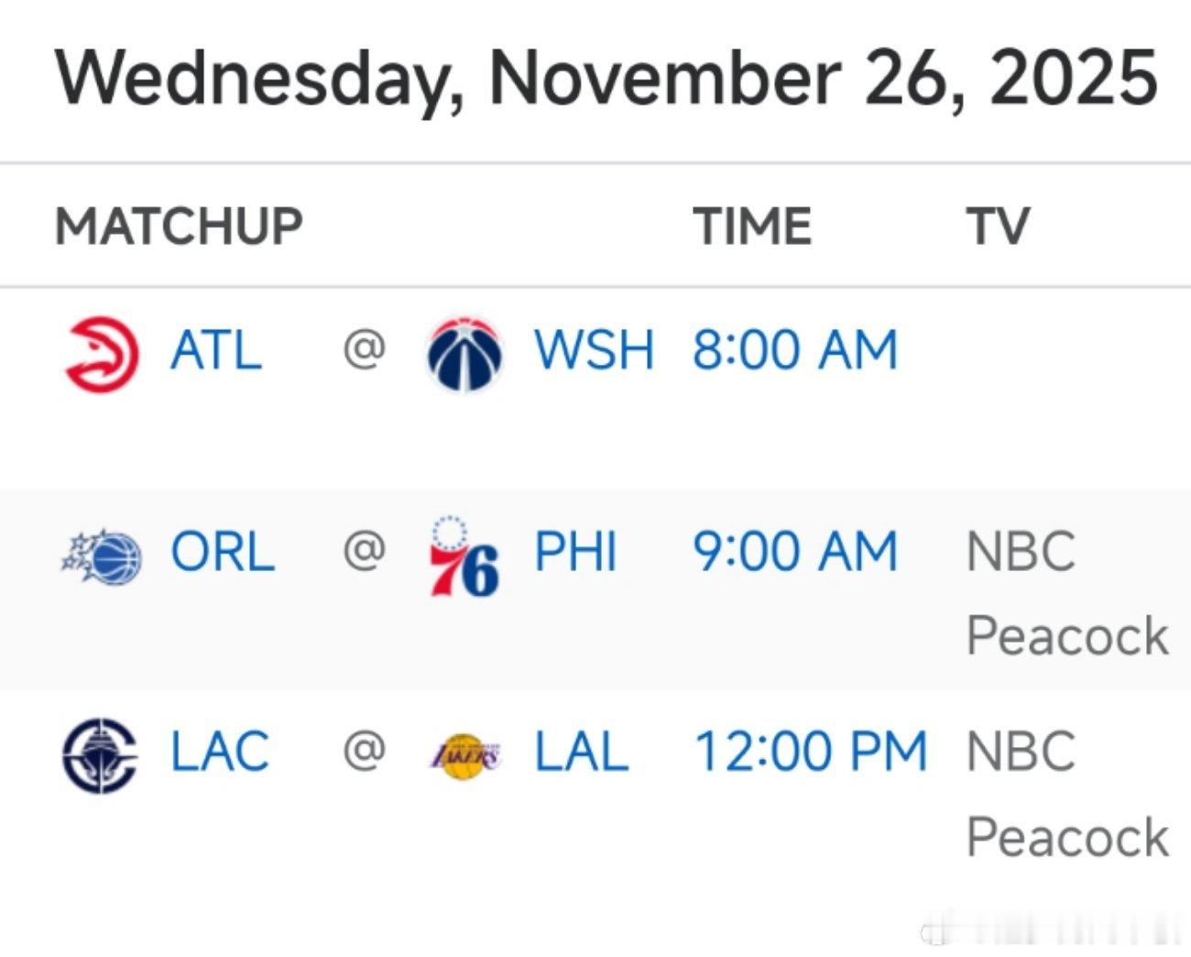Click the Orlando Magic team logo

101,555
